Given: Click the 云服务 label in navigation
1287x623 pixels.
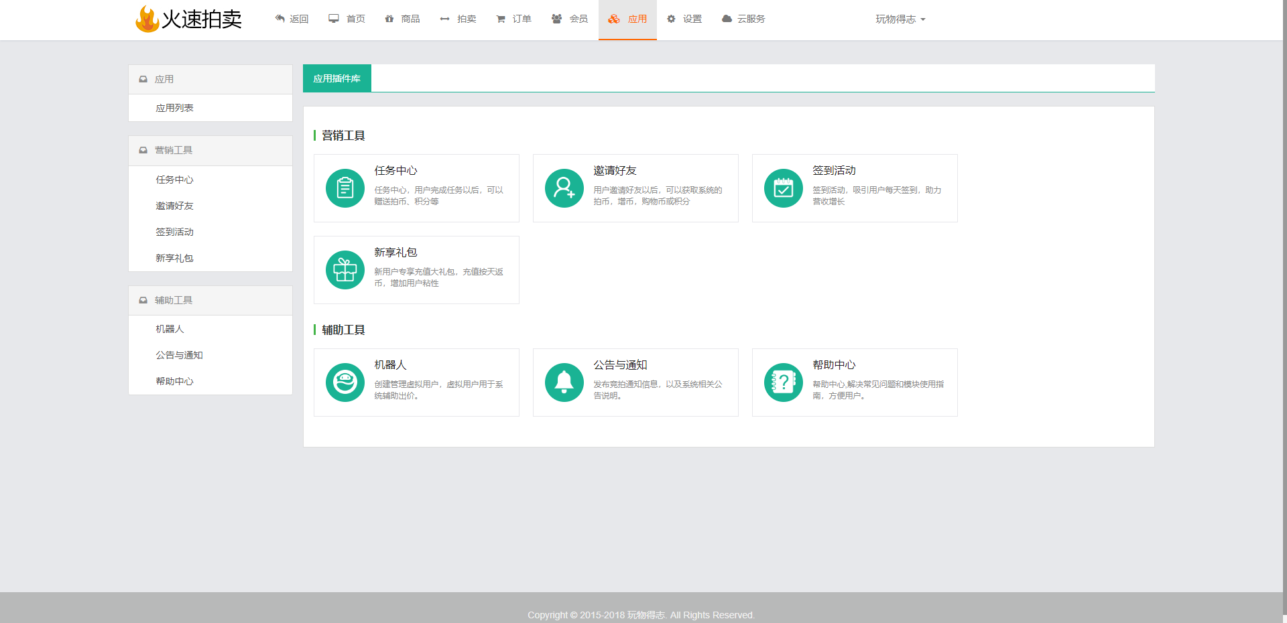Looking at the screenshot, I should [751, 19].
